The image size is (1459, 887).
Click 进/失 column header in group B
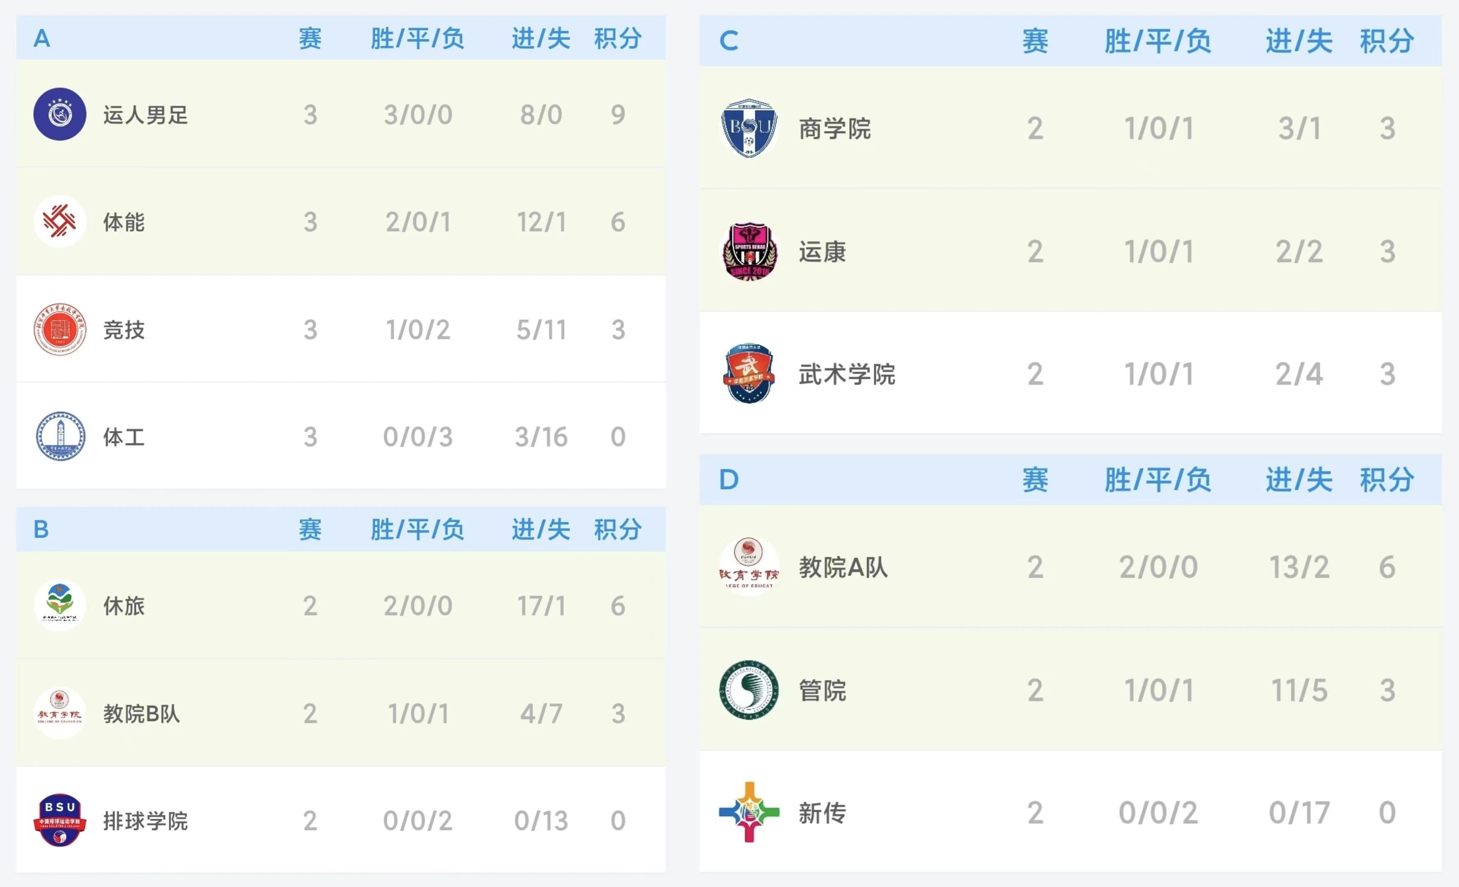(x=541, y=529)
